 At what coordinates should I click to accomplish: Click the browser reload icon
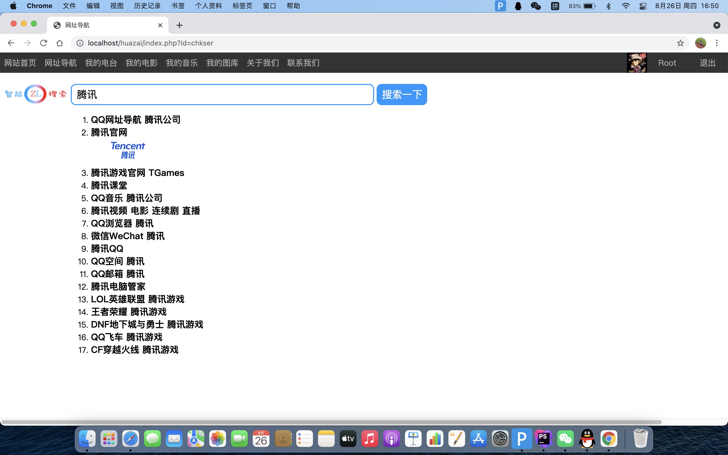(x=44, y=43)
